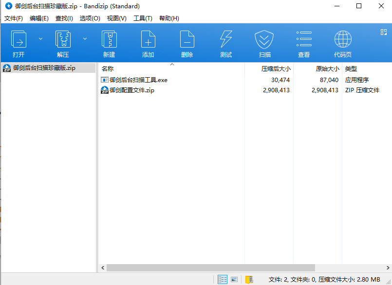This screenshot has width=392, height=285.
Task: Click the ZIP file icon for 御剑配置文件.zip
Action: click(105, 90)
